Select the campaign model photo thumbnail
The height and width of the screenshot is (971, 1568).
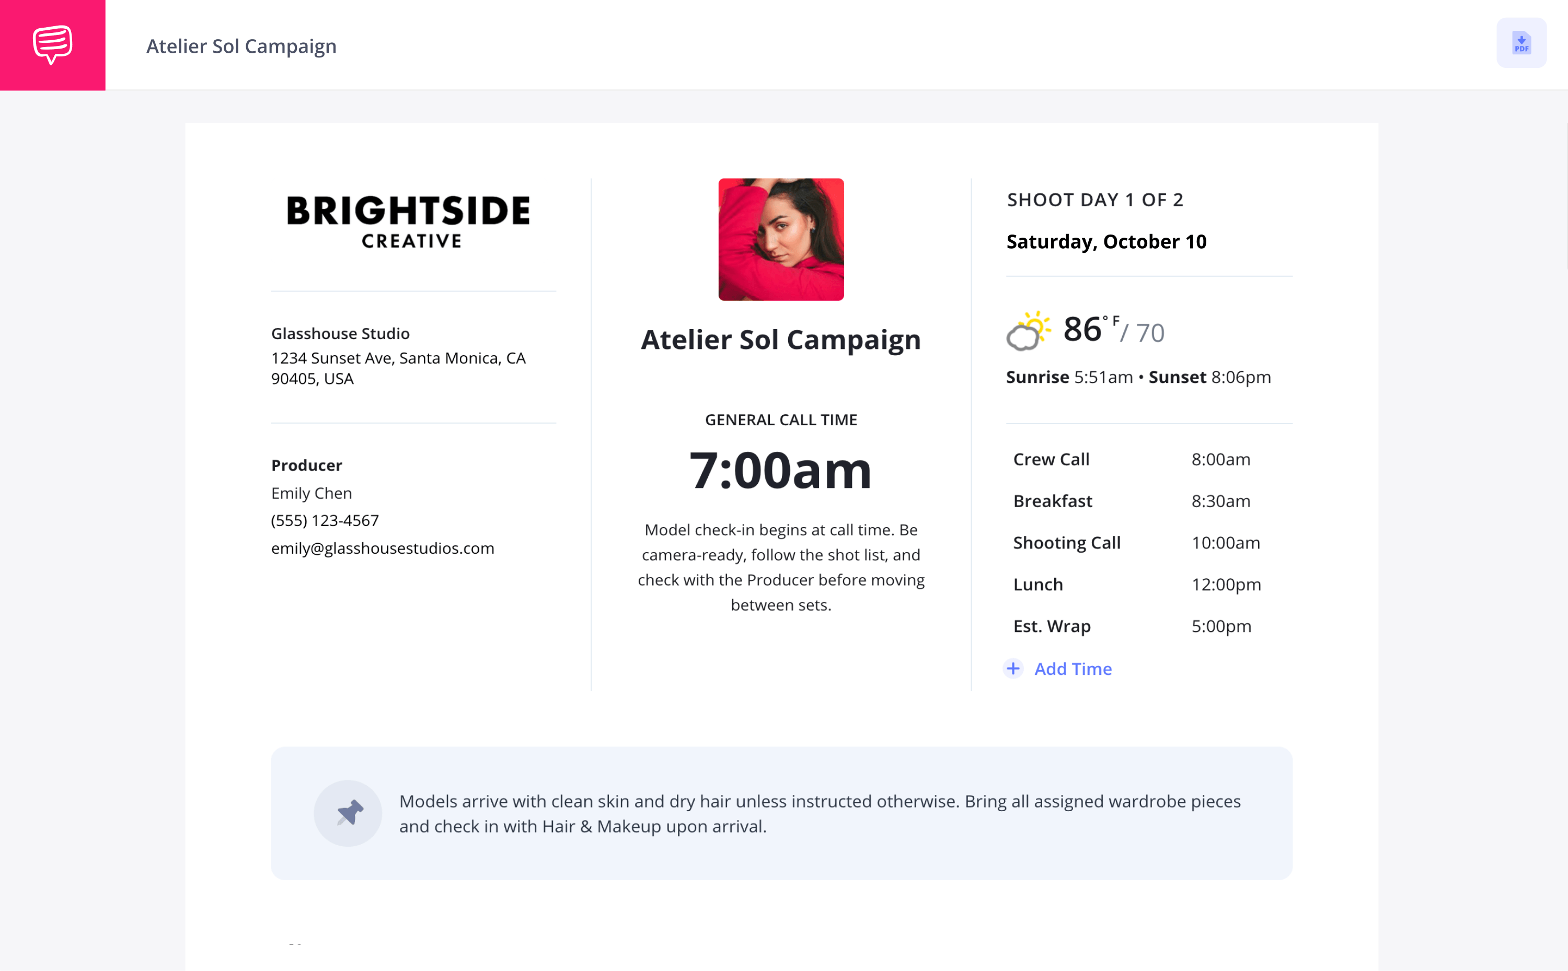pos(781,240)
